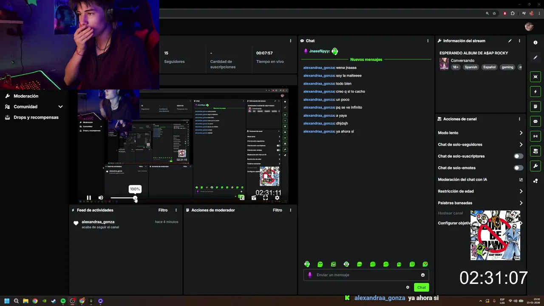Viewport: 544px width, 306px height.
Task: Mute the stream preview volume
Action: pos(101,198)
